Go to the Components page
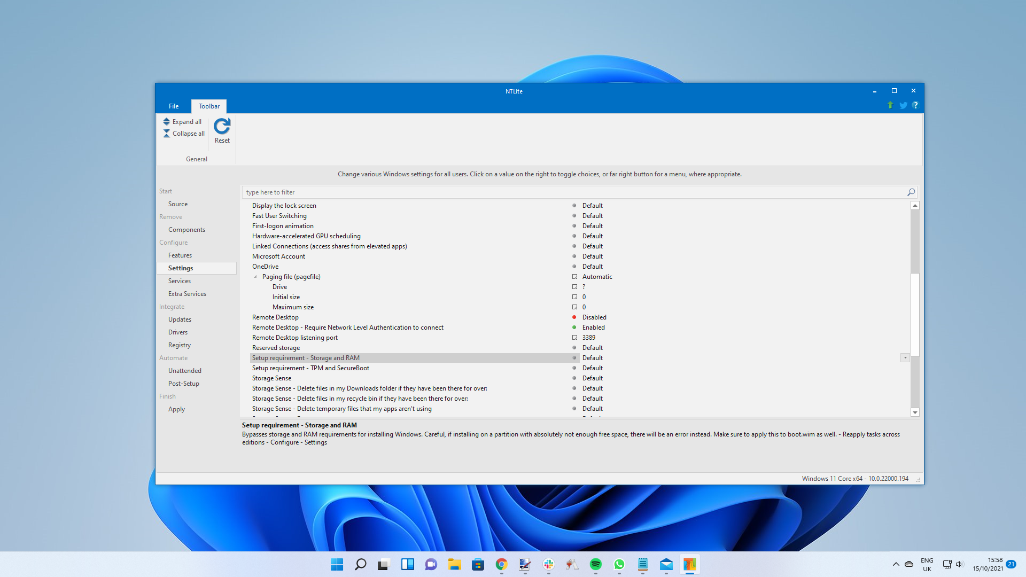Viewport: 1026px width, 577px height. (x=186, y=230)
